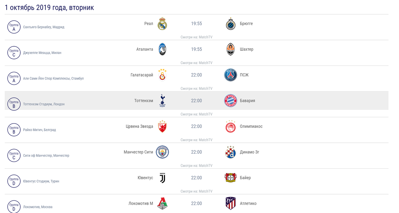Viewport: 399px width, 213px height.
Task: Click the Atletico Madrid crest
Action: [230, 203]
